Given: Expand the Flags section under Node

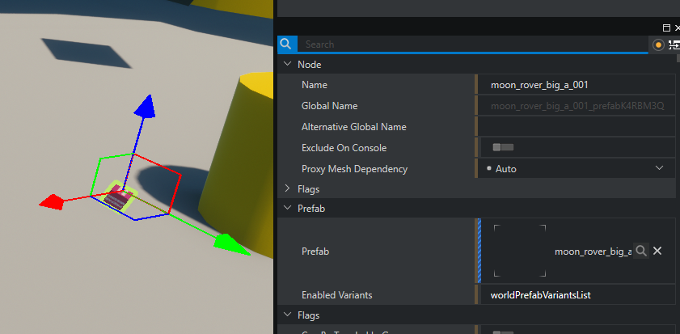Looking at the screenshot, I should pos(287,189).
